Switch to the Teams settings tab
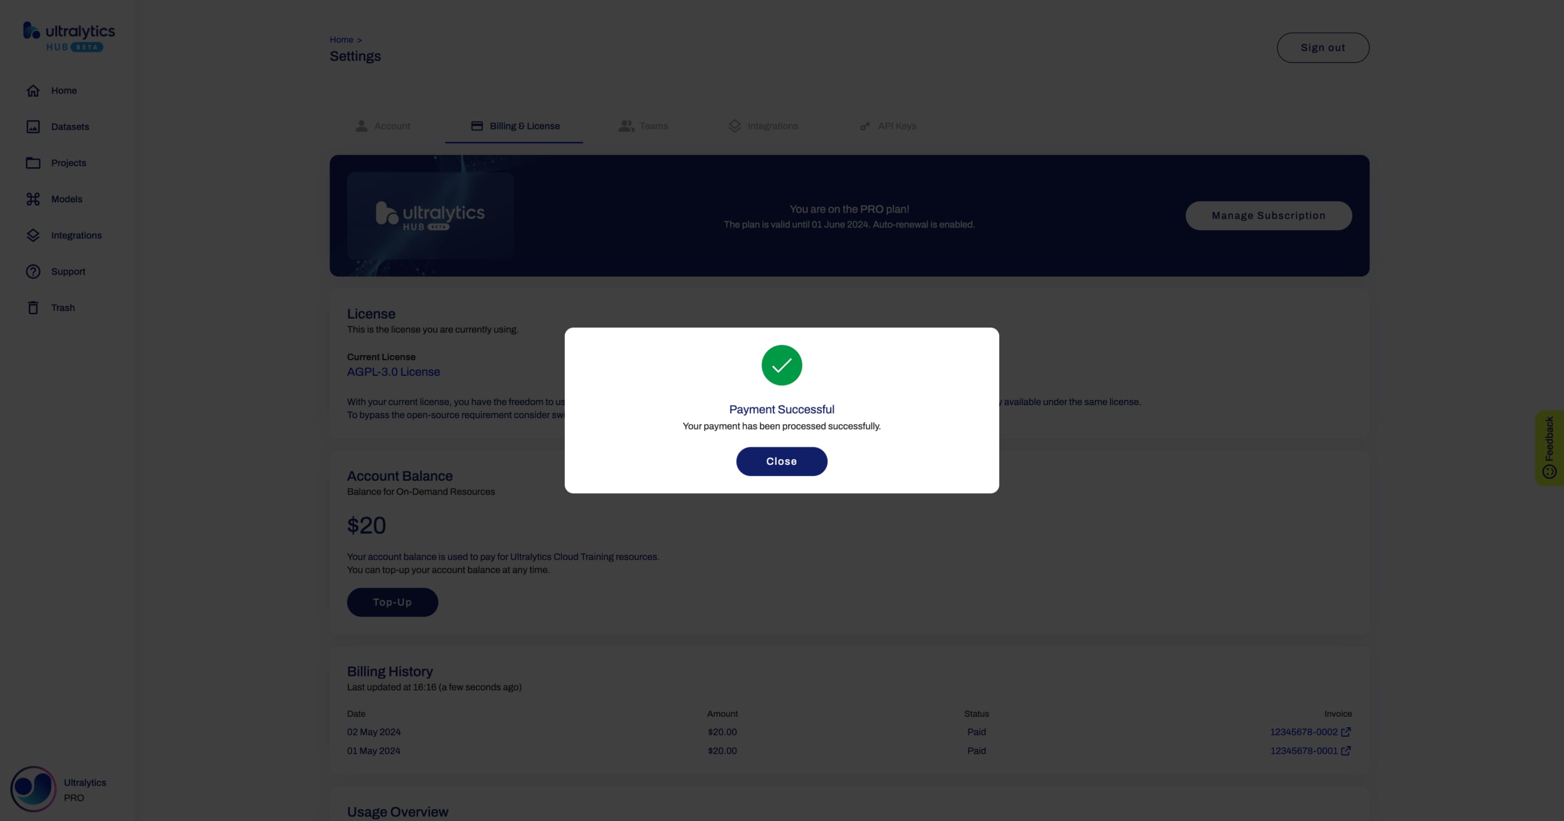 (653, 125)
